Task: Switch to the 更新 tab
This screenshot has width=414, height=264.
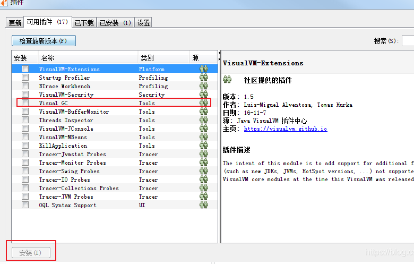Action: click(x=15, y=23)
